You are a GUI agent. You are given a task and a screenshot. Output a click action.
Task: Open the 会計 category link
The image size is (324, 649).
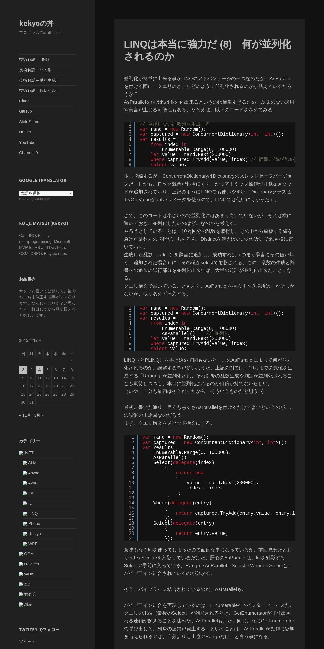click(x=28, y=584)
